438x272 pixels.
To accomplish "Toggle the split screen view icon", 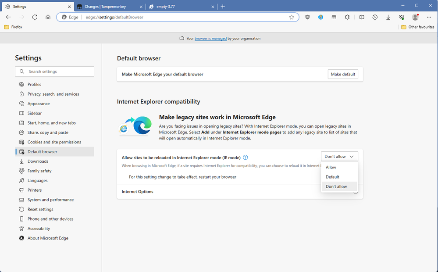I will 362,17.
